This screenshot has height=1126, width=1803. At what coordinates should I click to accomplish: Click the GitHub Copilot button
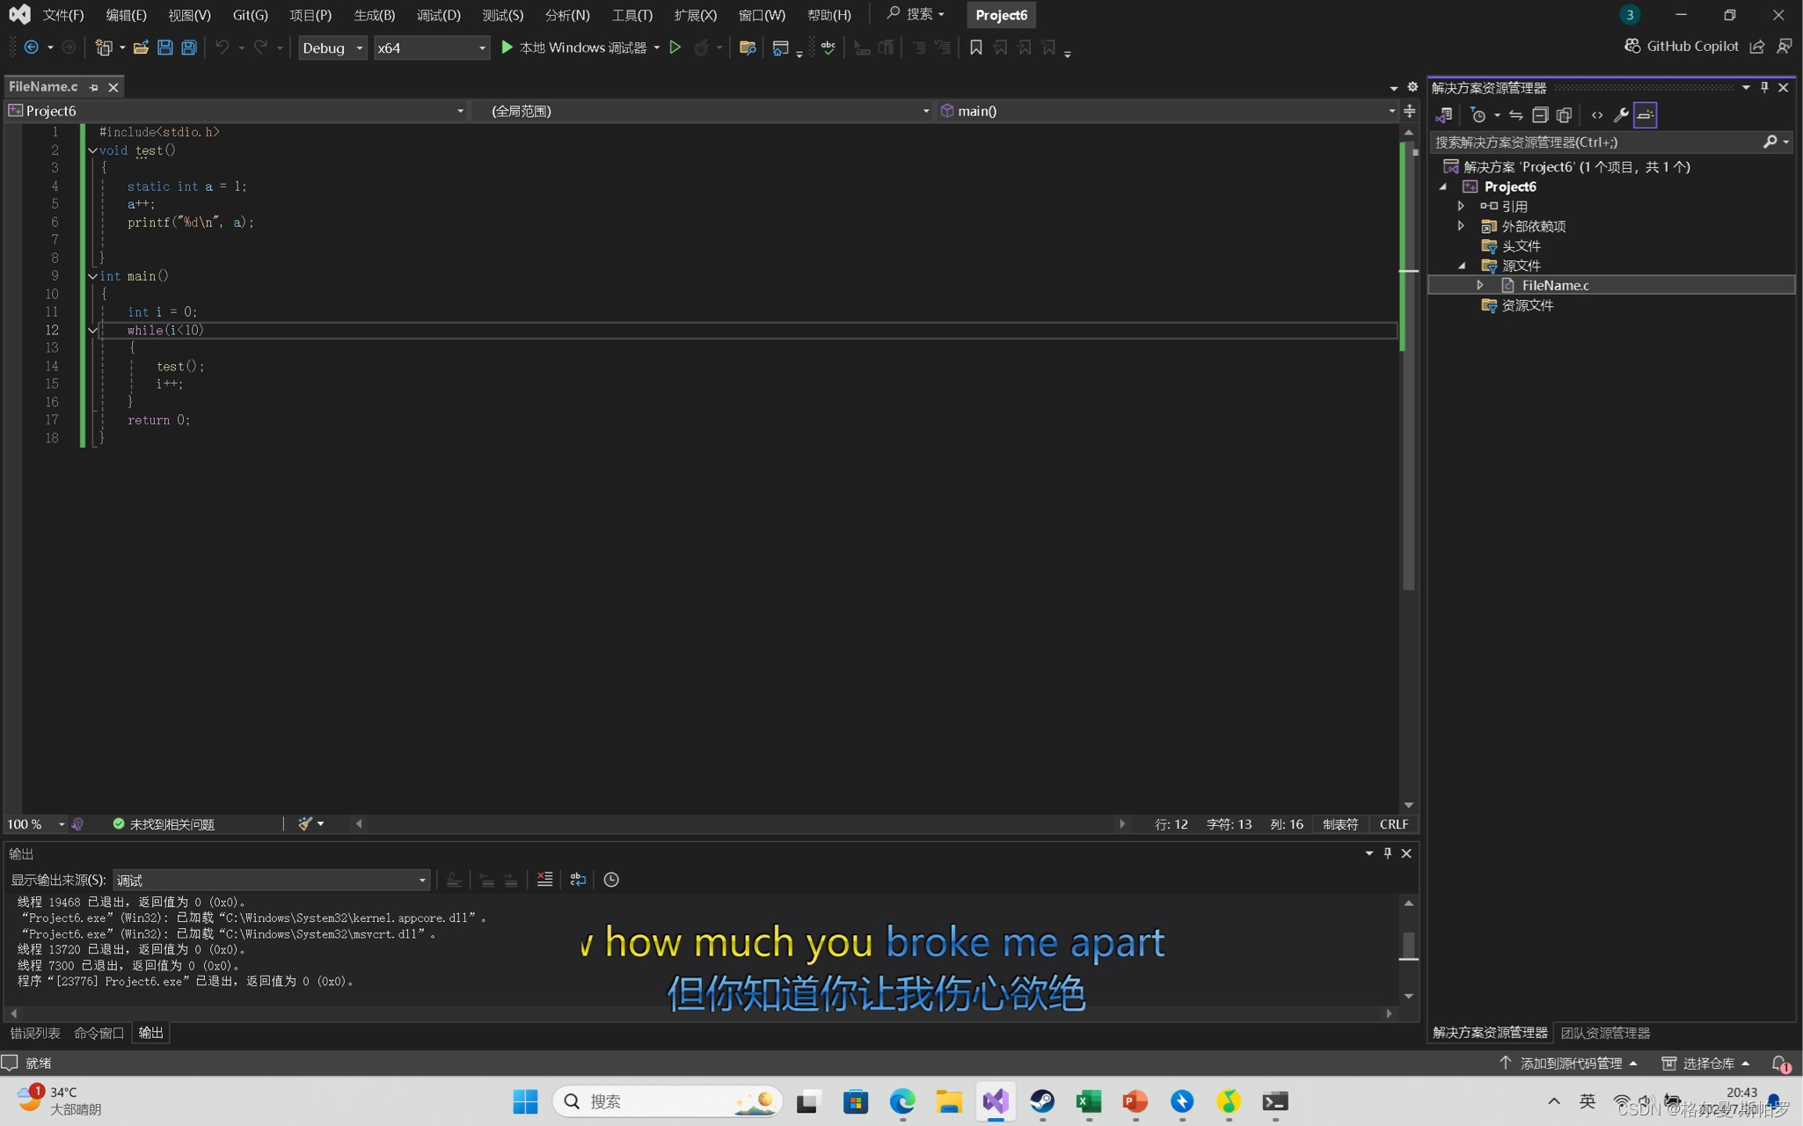1682,46
